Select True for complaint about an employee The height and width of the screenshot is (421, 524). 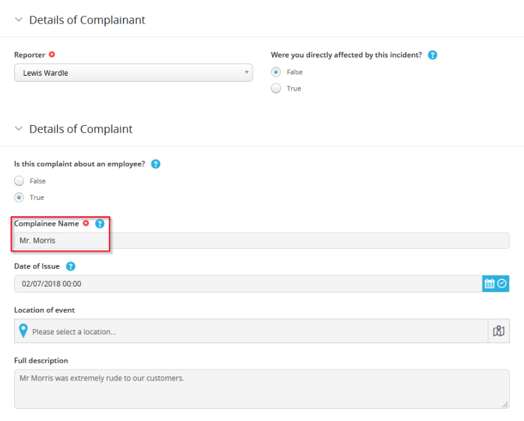coord(19,197)
